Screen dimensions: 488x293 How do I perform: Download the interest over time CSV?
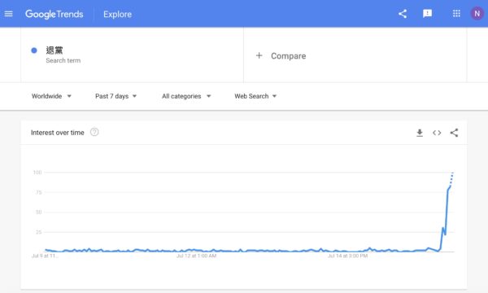click(x=420, y=133)
